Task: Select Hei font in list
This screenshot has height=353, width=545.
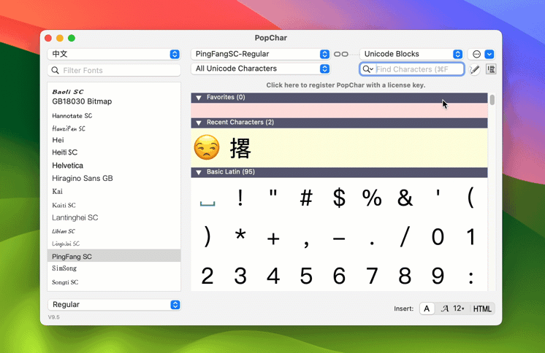Action: pos(58,140)
